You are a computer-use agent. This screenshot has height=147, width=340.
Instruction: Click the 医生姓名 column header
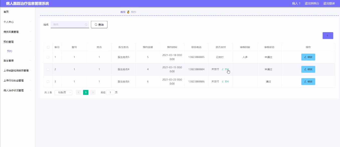click(124, 47)
